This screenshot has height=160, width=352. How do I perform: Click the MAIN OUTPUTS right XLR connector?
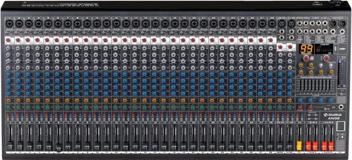tap(342, 24)
